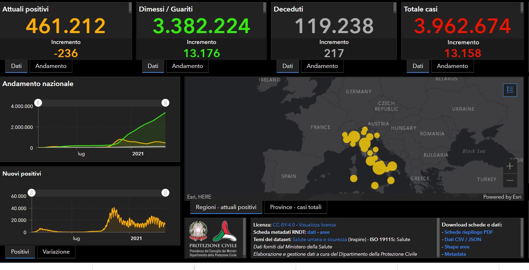The height and width of the screenshot is (270, 529).
Task: Download Dati CSV / JSON
Action: pyautogui.click(x=463, y=239)
